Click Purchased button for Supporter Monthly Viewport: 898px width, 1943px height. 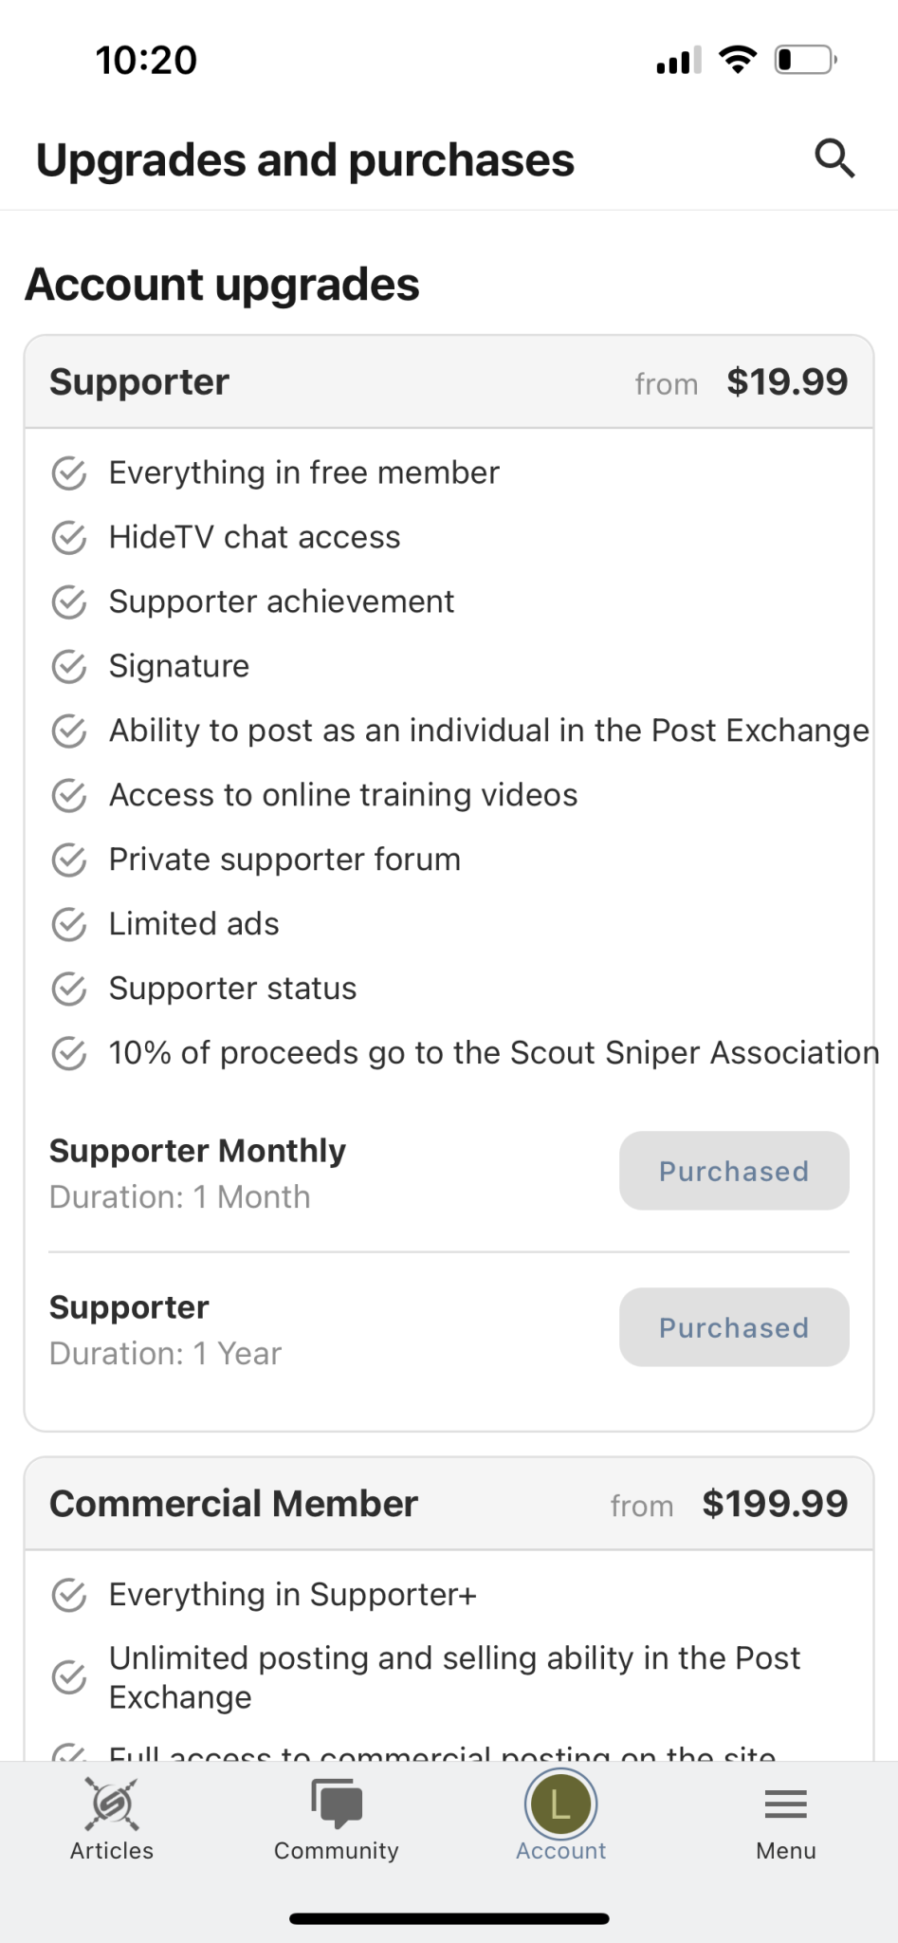734,1171
